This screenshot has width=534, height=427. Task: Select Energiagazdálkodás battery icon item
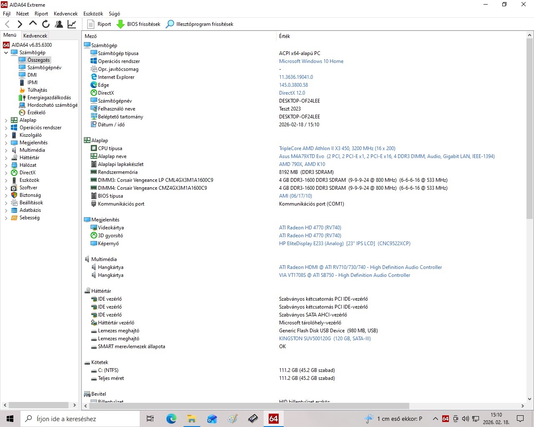tap(22, 98)
